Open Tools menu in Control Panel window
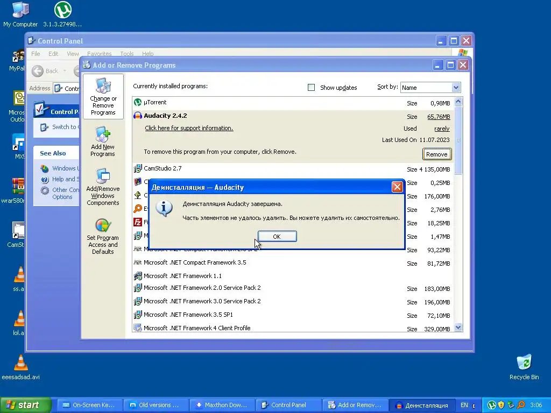Image resolution: width=551 pixels, height=413 pixels. (127, 54)
